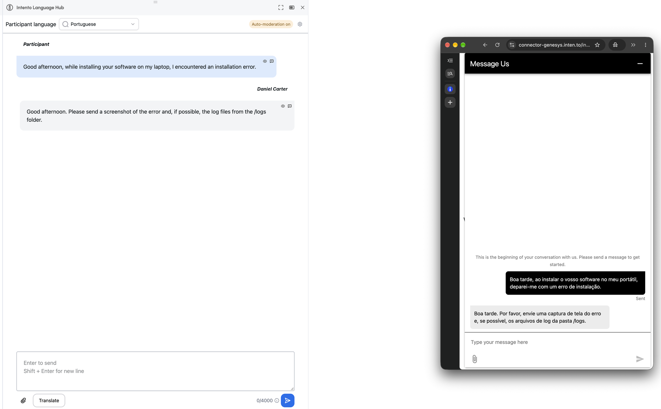Toggle original view on Daniel Carter's reply
The height and width of the screenshot is (409, 661).
(283, 106)
